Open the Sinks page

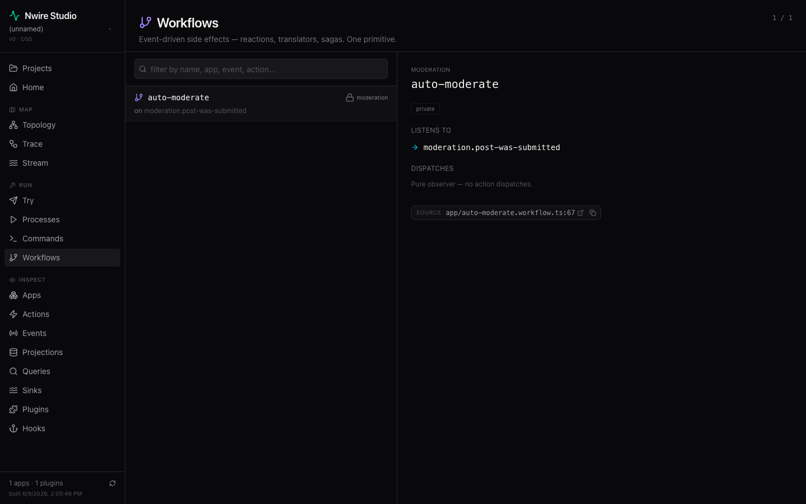pyautogui.click(x=62, y=390)
